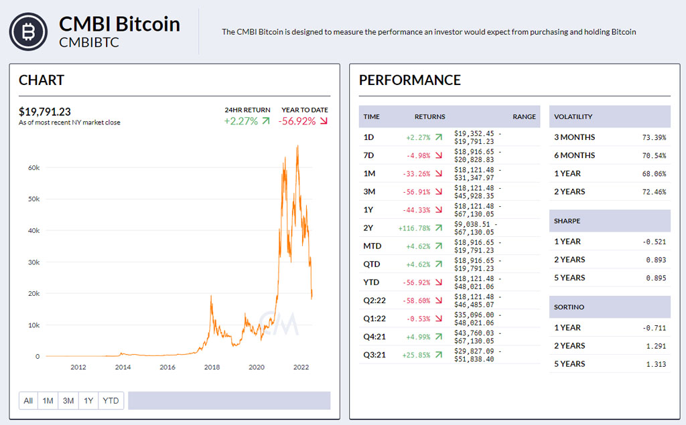The width and height of the screenshot is (686, 425).
Task: Click the $19,791.23 price value
Action: click(45, 112)
